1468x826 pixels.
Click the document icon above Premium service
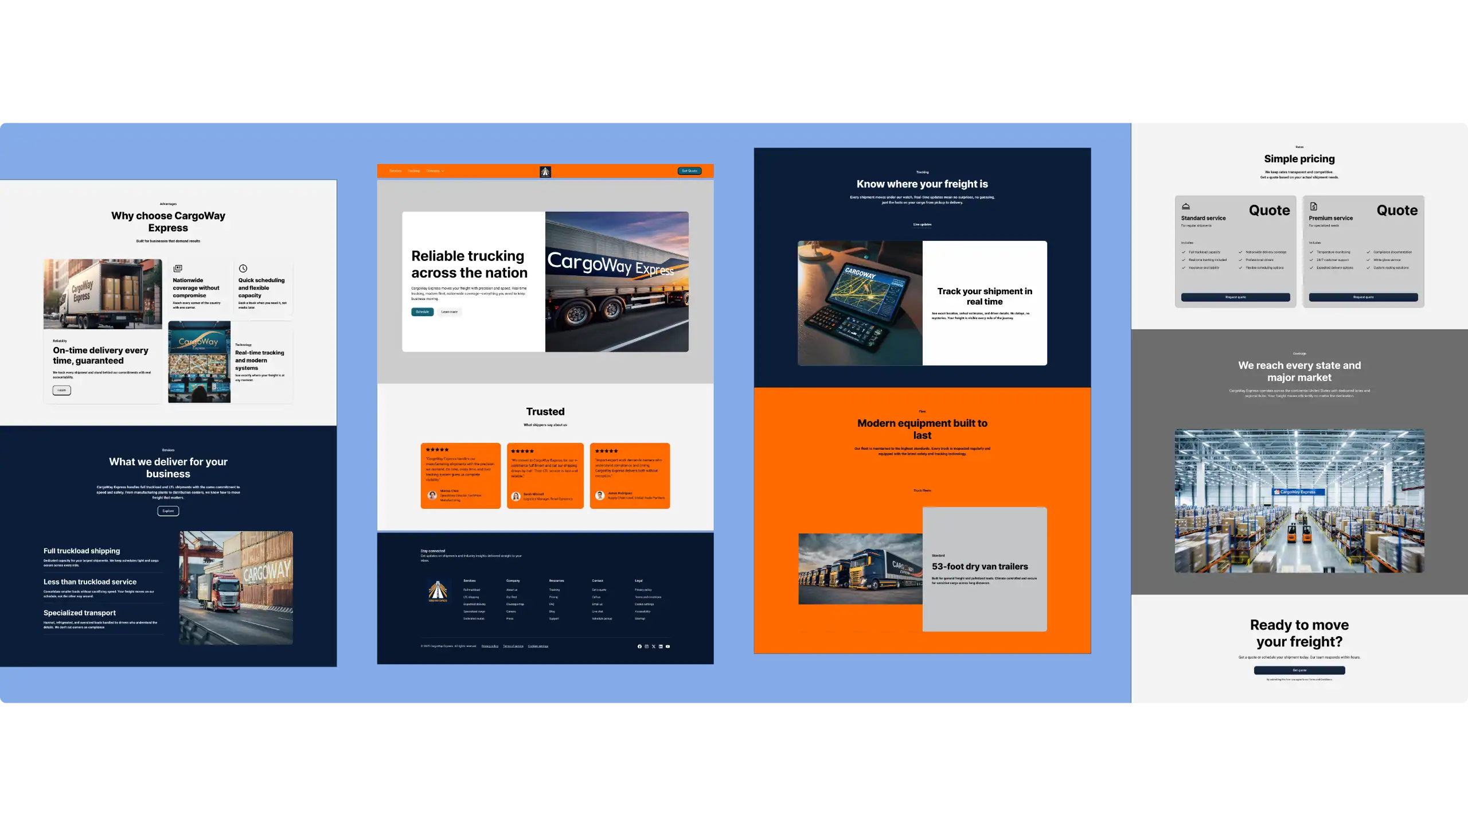click(1313, 206)
